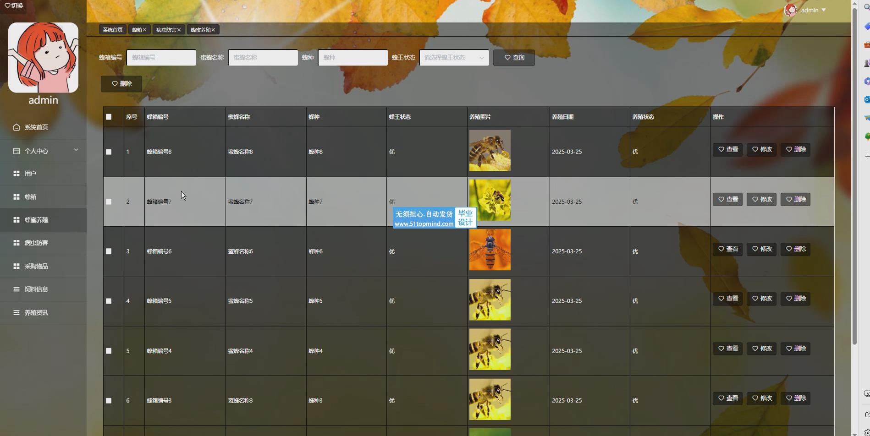Click 修改 button for row 蜂箱编号5
This screenshot has height=436, width=870.
coord(761,299)
